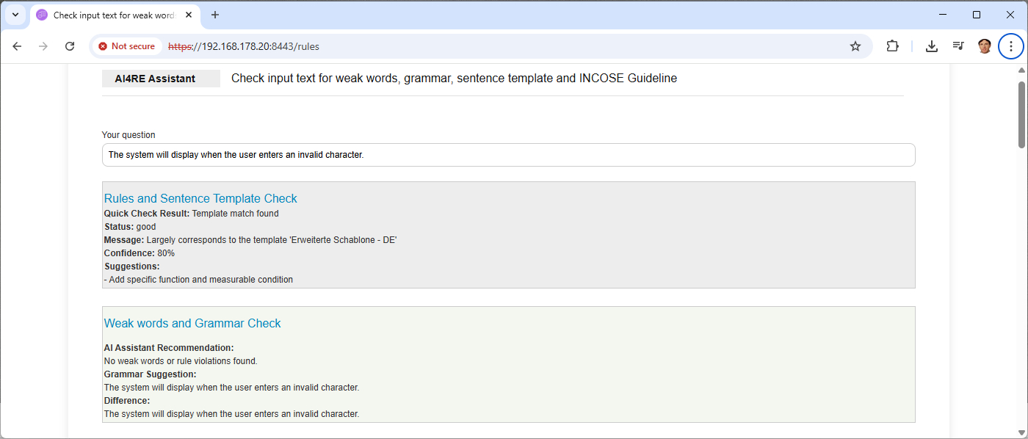Click the media playback control toolbar icon
Viewport: 1028px width, 439px height.
click(958, 46)
